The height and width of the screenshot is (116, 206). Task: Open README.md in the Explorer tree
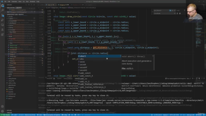coord(12,94)
